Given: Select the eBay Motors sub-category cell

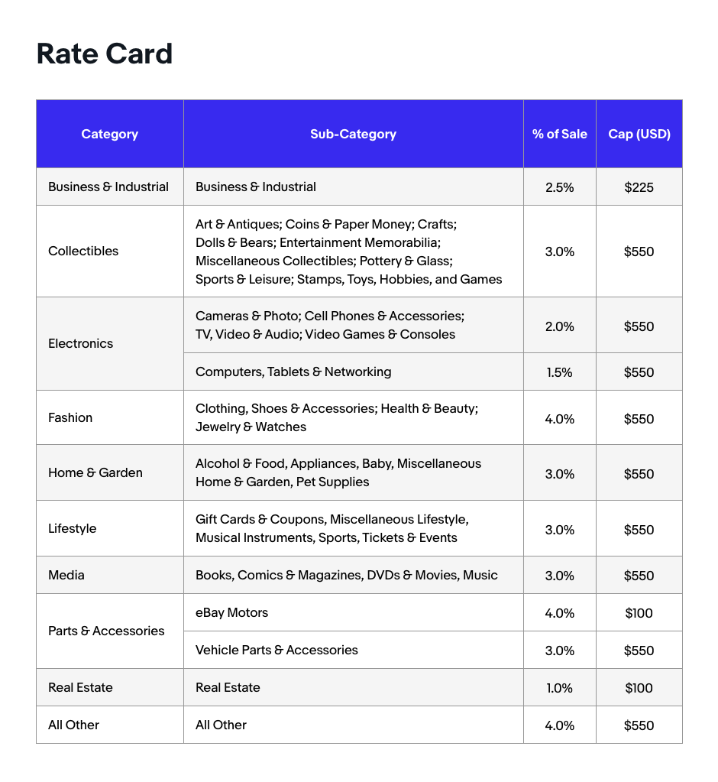Looking at the screenshot, I should [x=232, y=612].
